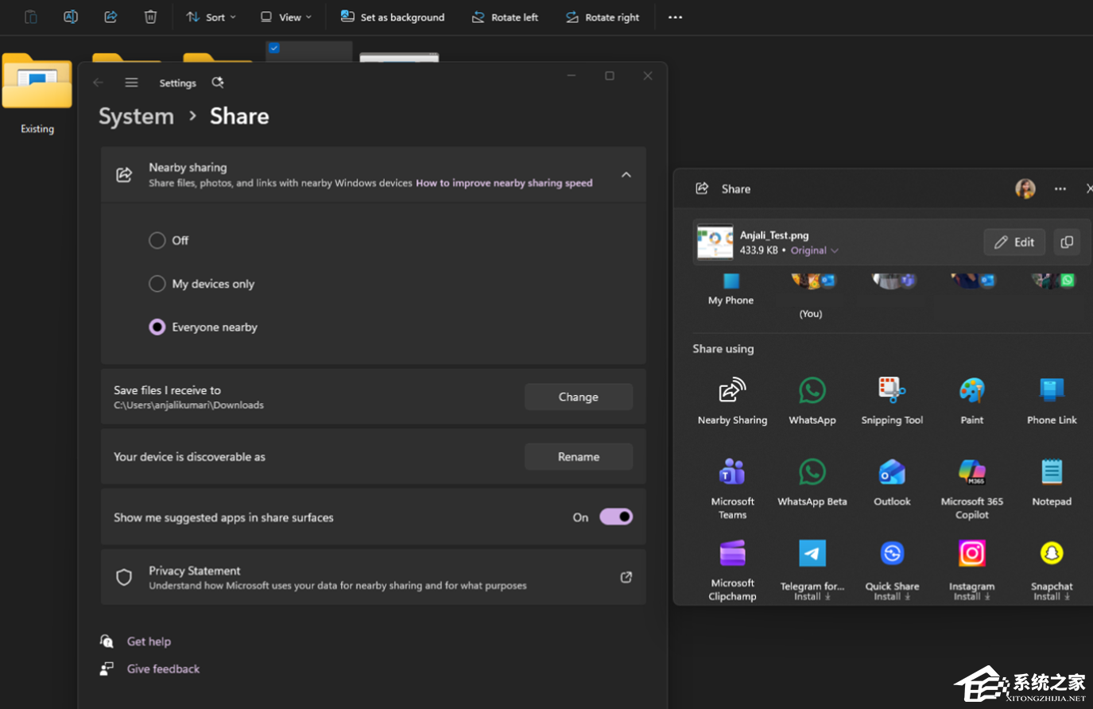Click Edit button for Anjali_Test.png
Viewport: 1093px width, 709px height.
pos(1014,242)
